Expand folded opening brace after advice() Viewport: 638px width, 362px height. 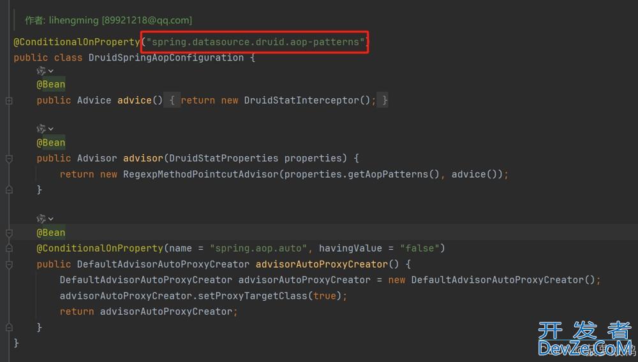[x=172, y=100]
